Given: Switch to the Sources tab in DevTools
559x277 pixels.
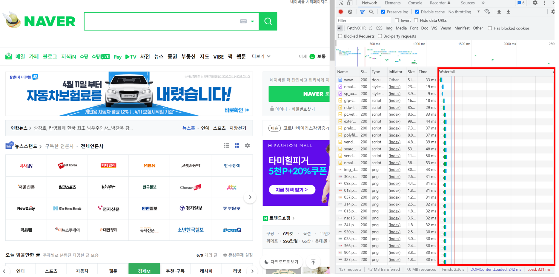Looking at the screenshot, I should [x=468, y=3].
